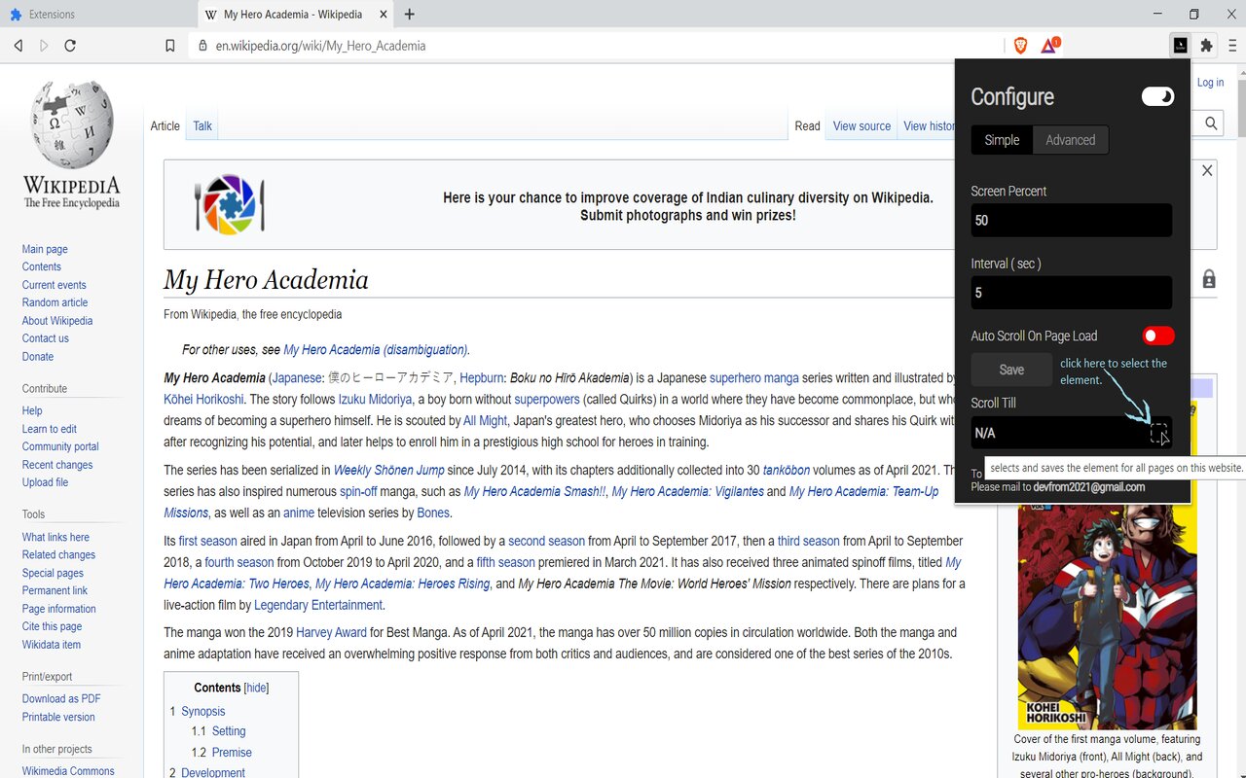Hide the Contents table via hide link
Viewport: 1246px width, 778px height.
click(256, 688)
